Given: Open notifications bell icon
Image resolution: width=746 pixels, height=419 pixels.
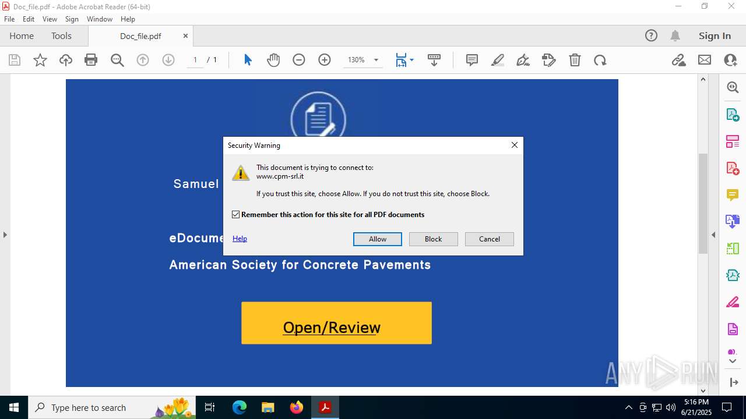Looking at the screenshot, I should (x=675, y=35).
